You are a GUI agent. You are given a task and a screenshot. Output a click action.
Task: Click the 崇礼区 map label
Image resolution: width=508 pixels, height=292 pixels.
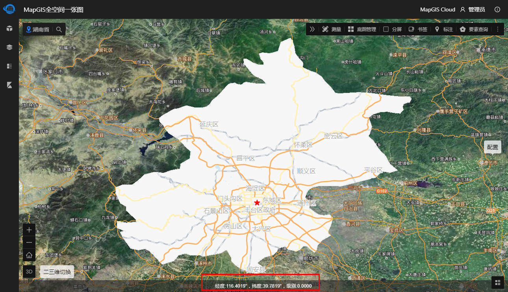(x=106, y=50)
